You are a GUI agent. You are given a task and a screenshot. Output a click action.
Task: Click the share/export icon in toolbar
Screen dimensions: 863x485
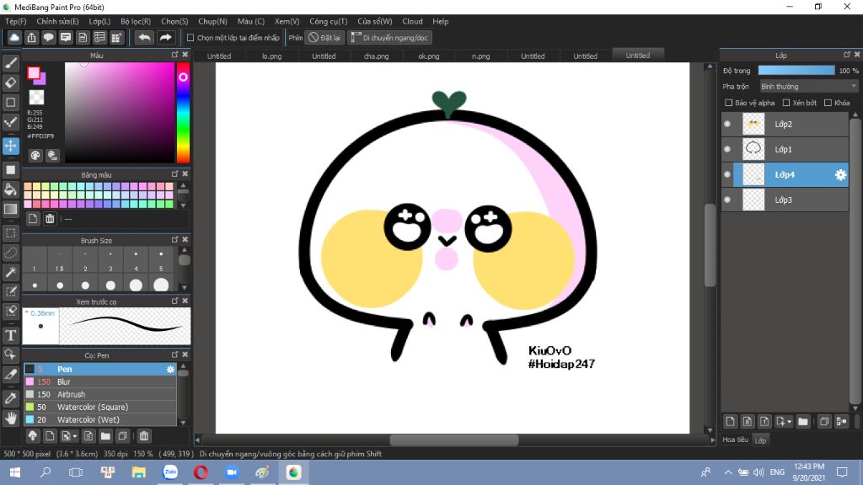click(x=31, y=37)
